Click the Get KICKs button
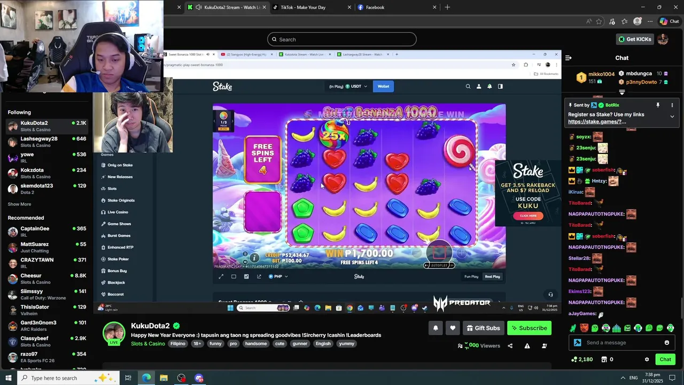 click(635, 39)
